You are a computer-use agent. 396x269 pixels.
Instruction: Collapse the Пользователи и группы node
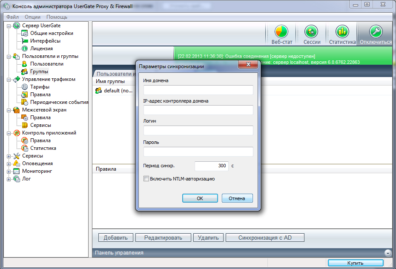coord(9,57)
